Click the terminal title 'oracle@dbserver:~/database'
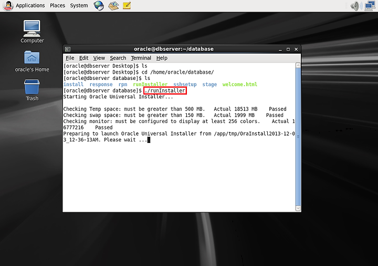378x266 pixels. pyautogui.click(x=174, y=49)
